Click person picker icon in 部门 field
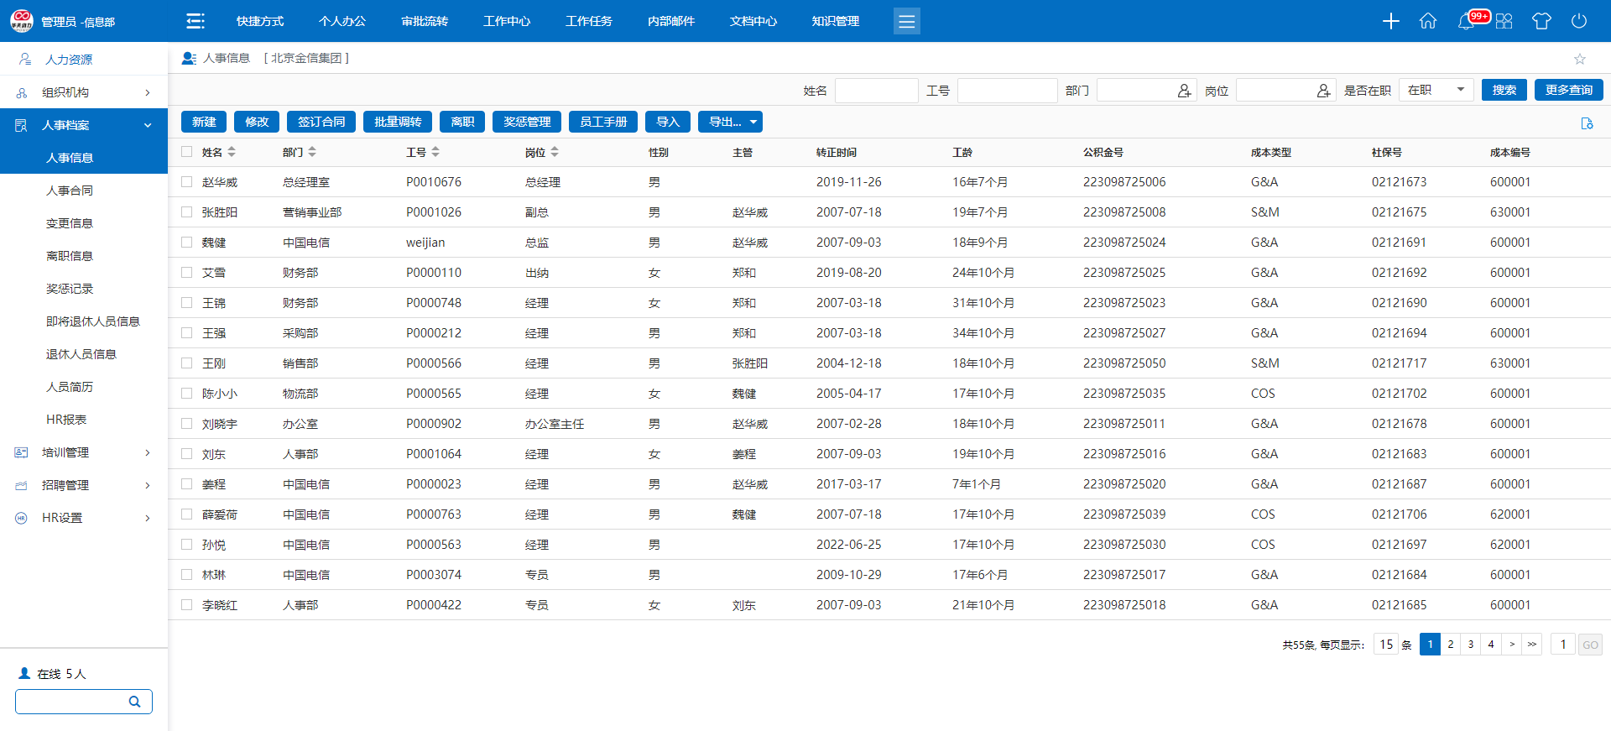Image resolution: width=1611 pixels, height=731 pixels. coord(1184,91)
